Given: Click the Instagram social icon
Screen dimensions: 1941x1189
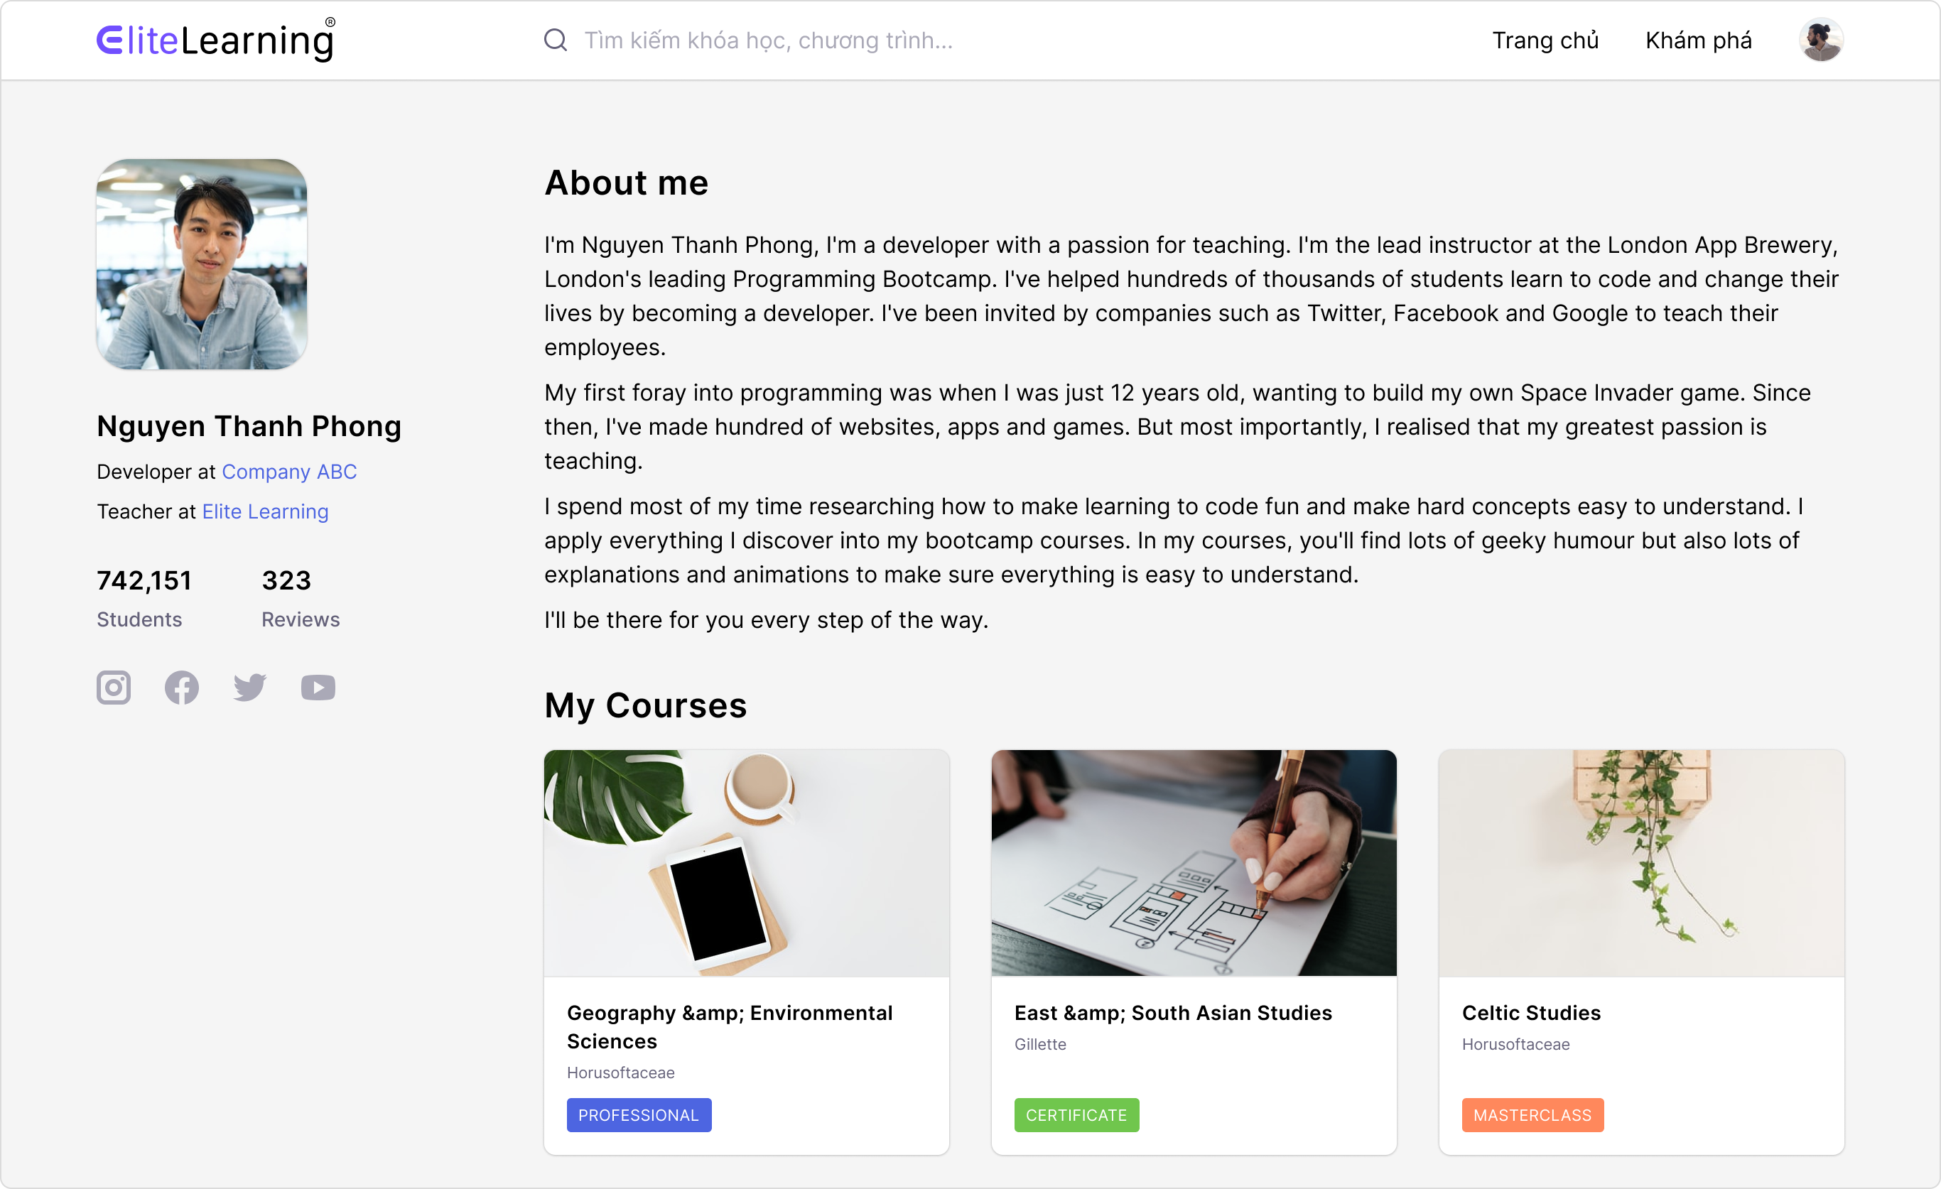Looking at the screenshot, I should [x=114, y=688].
